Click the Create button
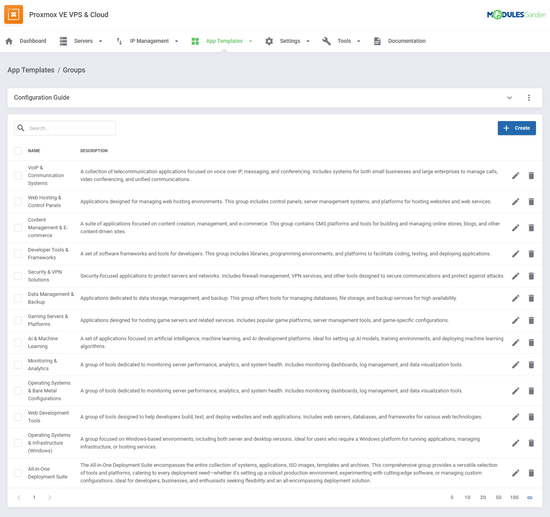The image size is (550, 517). click(x=517, y=128)
